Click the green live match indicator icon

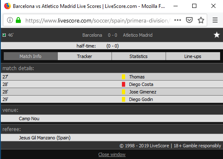coord(4,35)
